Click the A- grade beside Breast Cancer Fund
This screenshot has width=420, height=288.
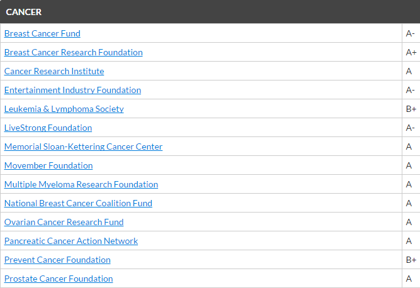click(x=411, y=33)
